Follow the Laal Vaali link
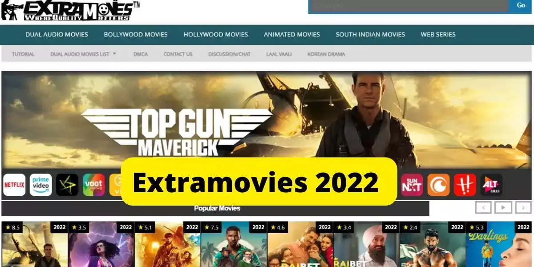 [279, 54]
